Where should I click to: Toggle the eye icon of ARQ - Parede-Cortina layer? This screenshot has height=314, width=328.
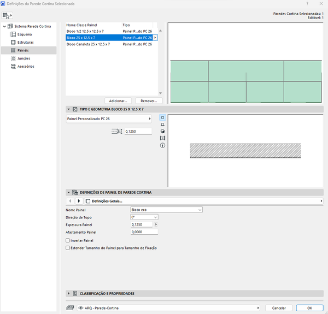tap(80, 308)
